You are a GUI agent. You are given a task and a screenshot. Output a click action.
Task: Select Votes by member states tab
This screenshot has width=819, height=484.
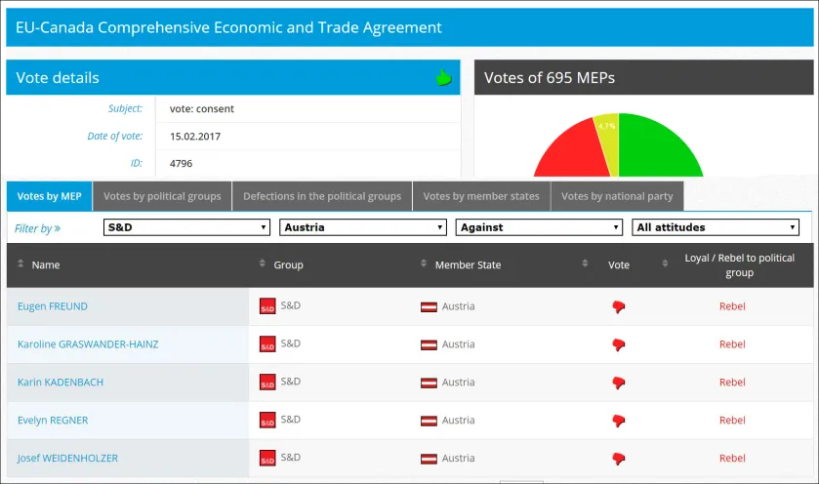[481, 196]
